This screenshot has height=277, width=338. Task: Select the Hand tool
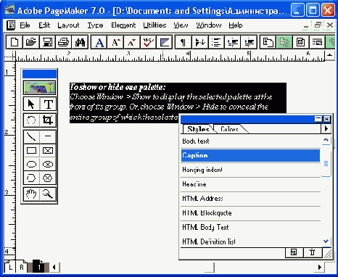pyautogui.click(x=31, y=194)
